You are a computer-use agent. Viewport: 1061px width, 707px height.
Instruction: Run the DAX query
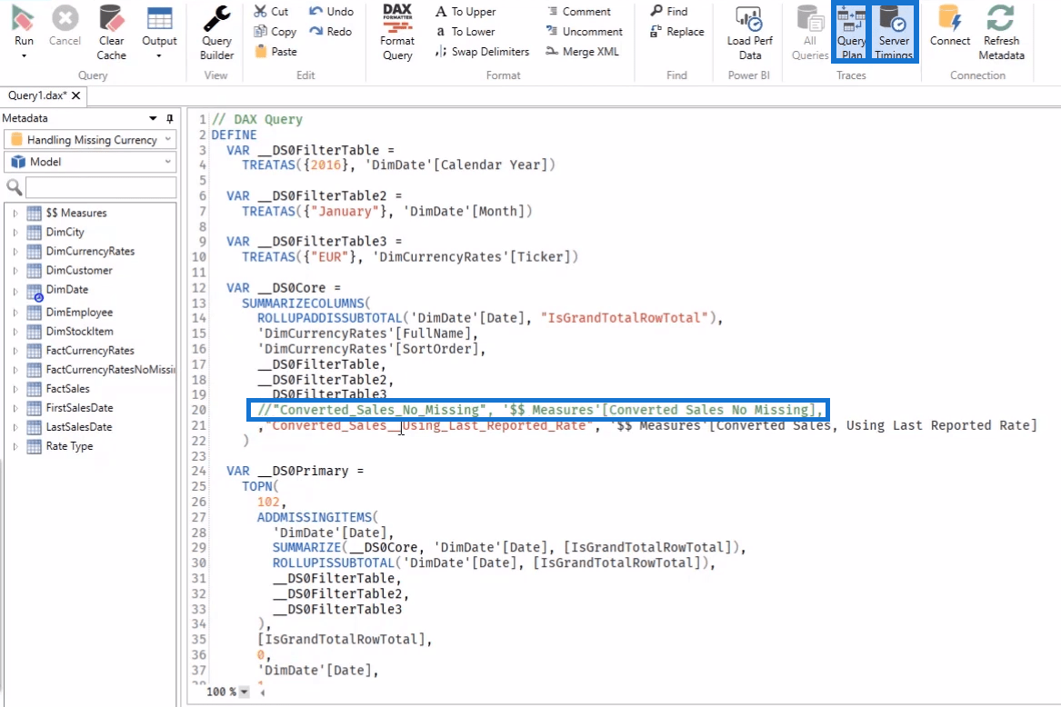[24, 25]
